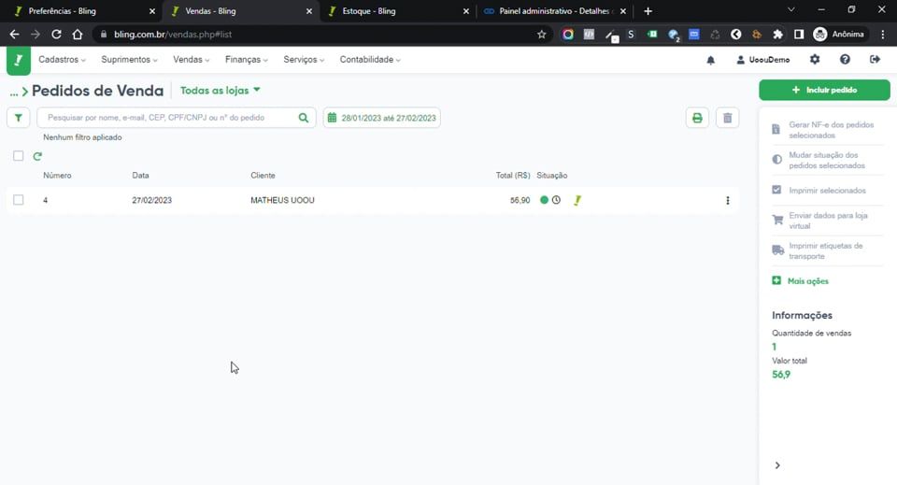Open Mais ações
Screen dimensions: 897x485
[x=801, y=281]
